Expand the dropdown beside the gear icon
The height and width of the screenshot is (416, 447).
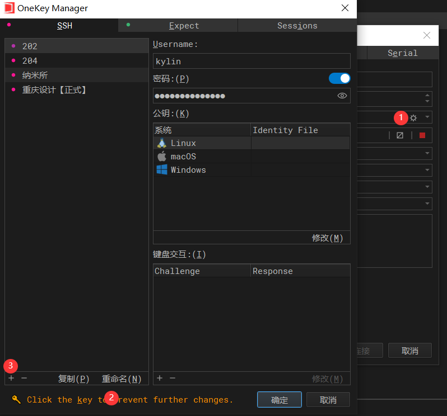click(x=427, y=117)
